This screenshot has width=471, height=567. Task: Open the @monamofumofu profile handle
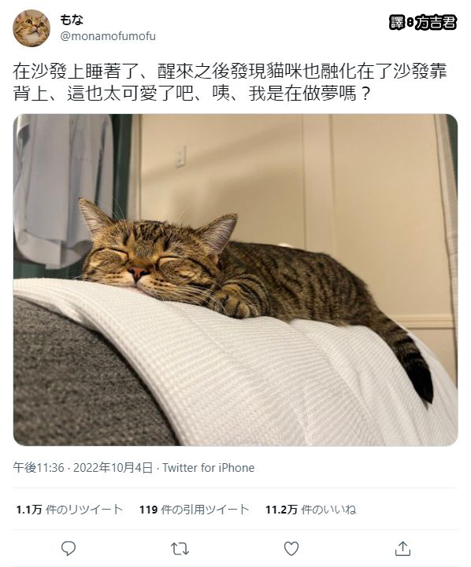(x=108, y=36)
